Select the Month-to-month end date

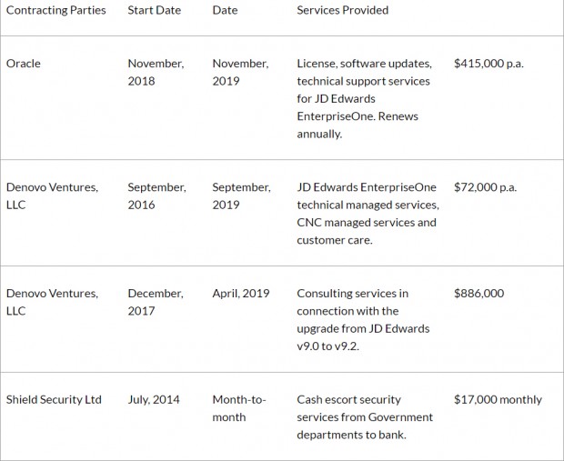[x=239, y=408]
